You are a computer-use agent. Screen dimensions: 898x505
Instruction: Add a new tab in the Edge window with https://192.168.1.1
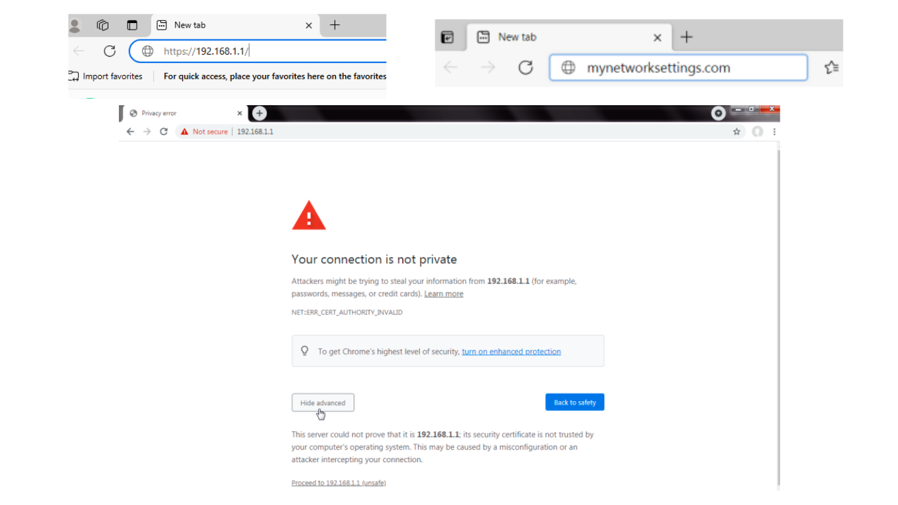coord(335,25)
